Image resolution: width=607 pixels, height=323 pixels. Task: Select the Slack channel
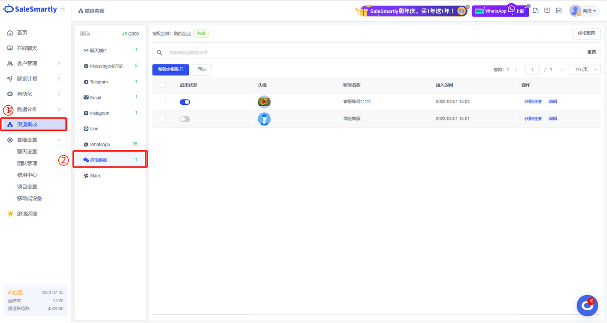click(95, 176)
